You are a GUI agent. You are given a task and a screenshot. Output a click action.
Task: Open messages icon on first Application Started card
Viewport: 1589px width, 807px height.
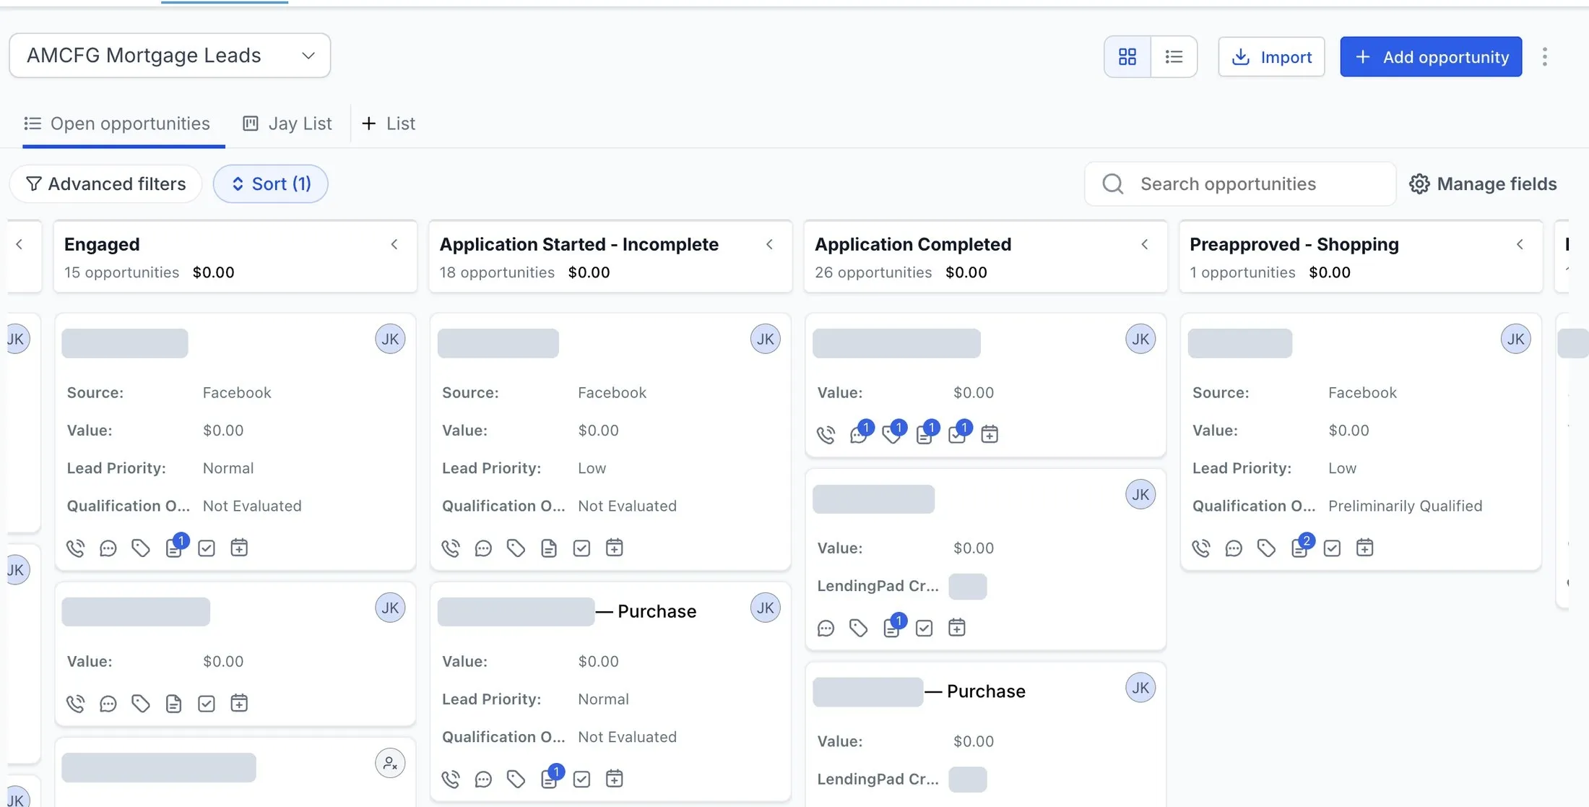pyautogui.click(x=483, y=548)
